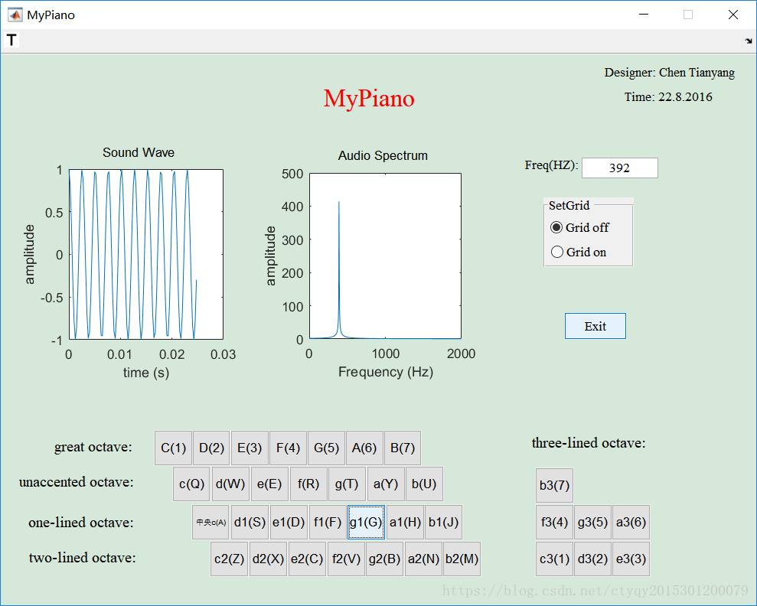Image resolution: width=757 pixels, height=606 pixels.
Task: Play one-lined note b1(J)
Action: pos(443,522)
